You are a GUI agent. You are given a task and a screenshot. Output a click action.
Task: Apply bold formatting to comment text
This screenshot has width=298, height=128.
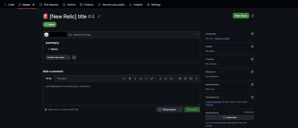pyautogui.click(x=130, y=79)
